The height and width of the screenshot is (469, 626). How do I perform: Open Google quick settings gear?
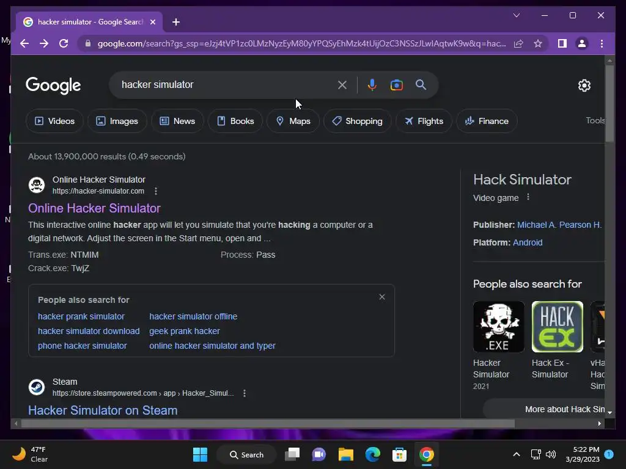point(584,85)
